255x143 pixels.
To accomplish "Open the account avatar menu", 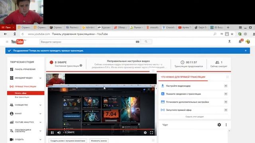I will 248,41.
